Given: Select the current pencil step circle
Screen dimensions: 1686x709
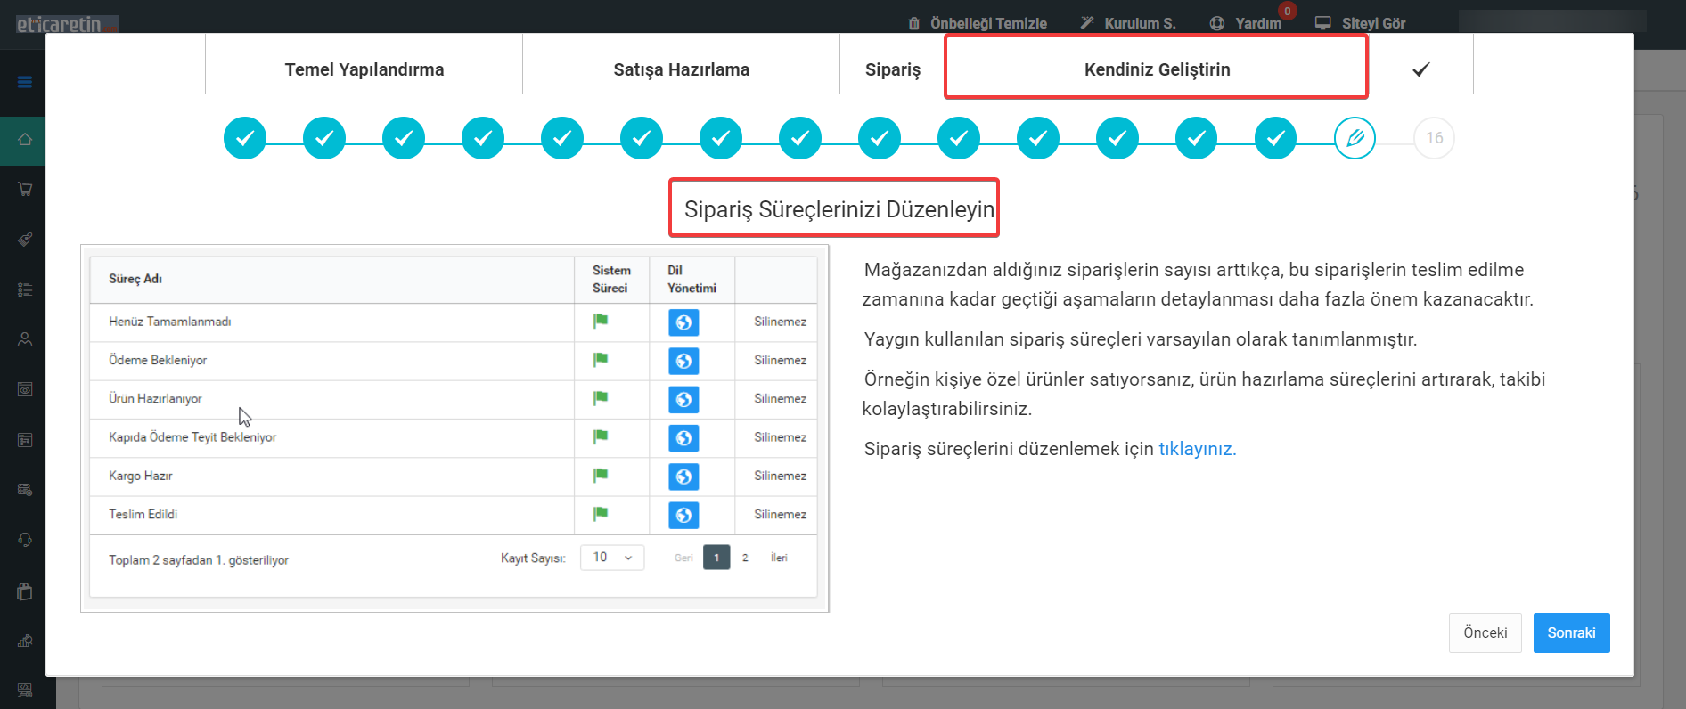Looking at the screenshot, I should tap(1355, 138).
